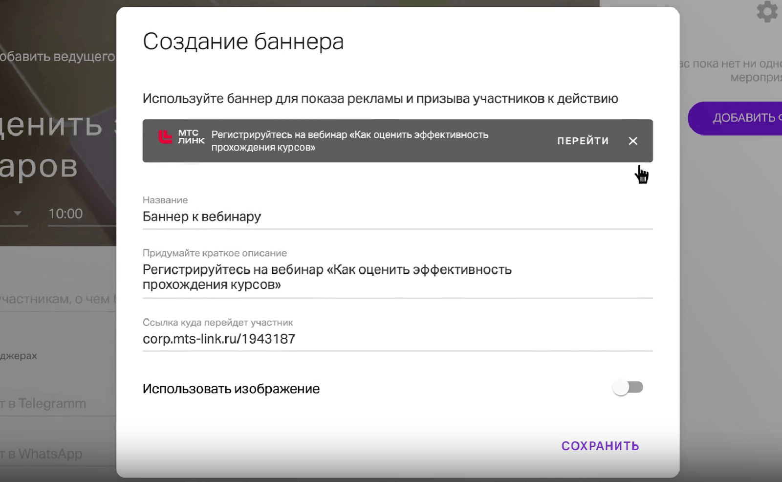Click the 'участникам, о чем' description placeholder

click(56, 299)
